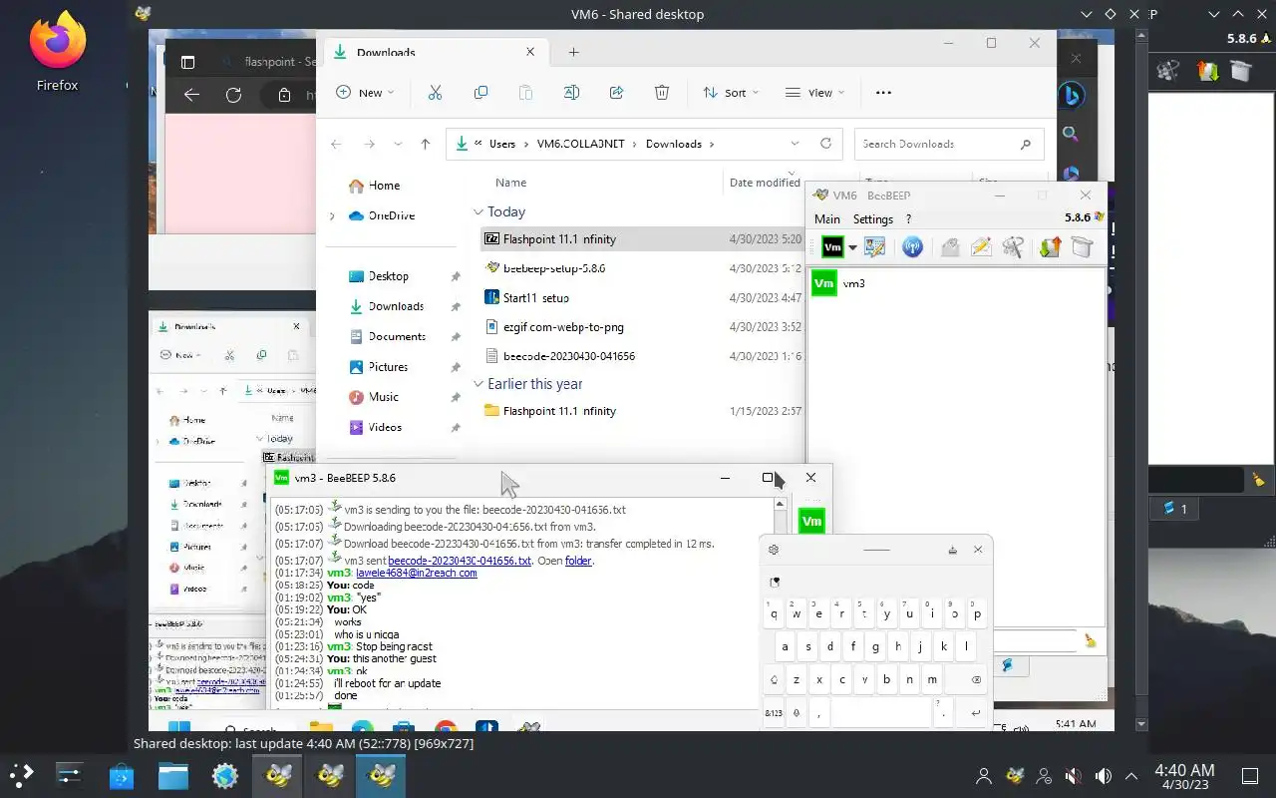Click the BeeBEEP greyed envelope icon
The image size is (1276, 798).
949,247
